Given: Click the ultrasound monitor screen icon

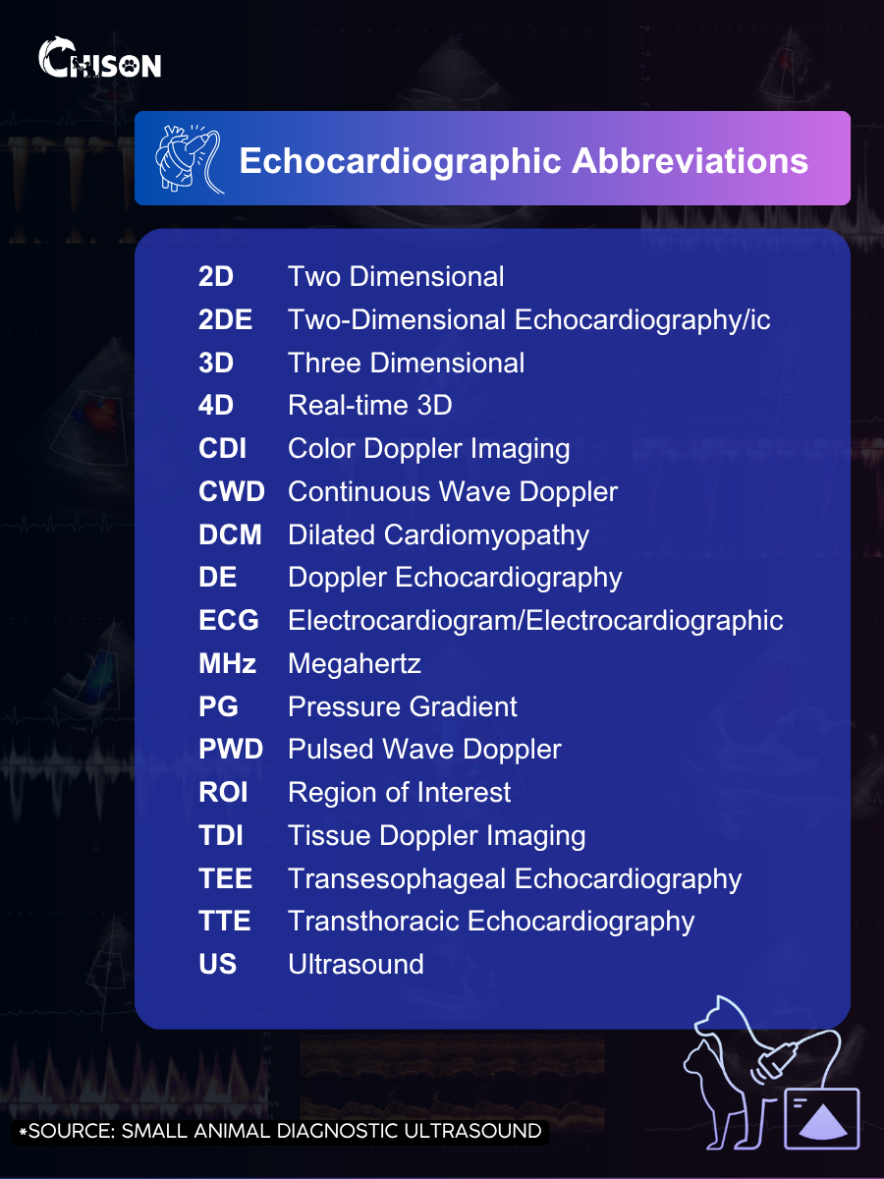Looking at the screenshot, I should pyautogui.click(x=822, y=1117).
